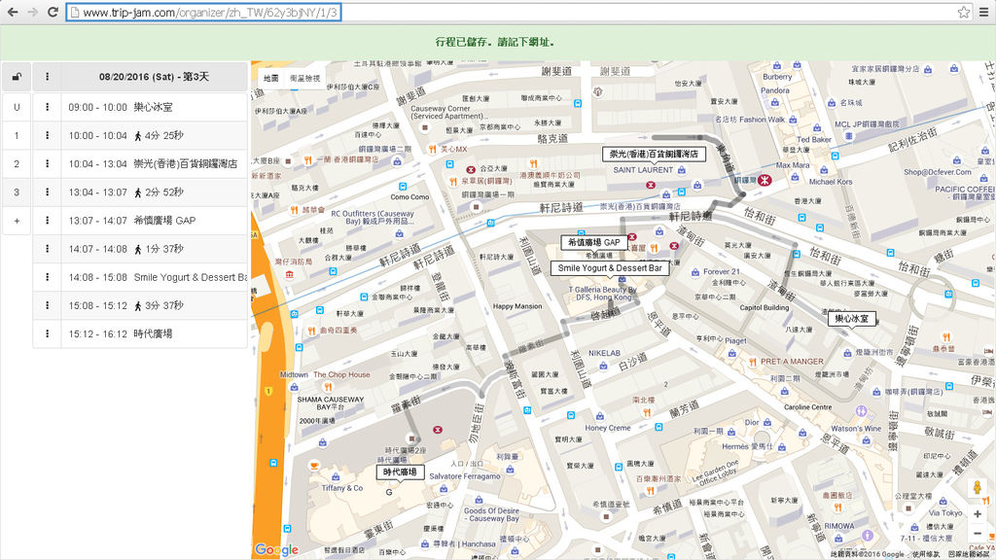Click the Smile Yogurt & Dessert Bar map label
Viewport: 996px width, 560px height.
click(610, 268)
